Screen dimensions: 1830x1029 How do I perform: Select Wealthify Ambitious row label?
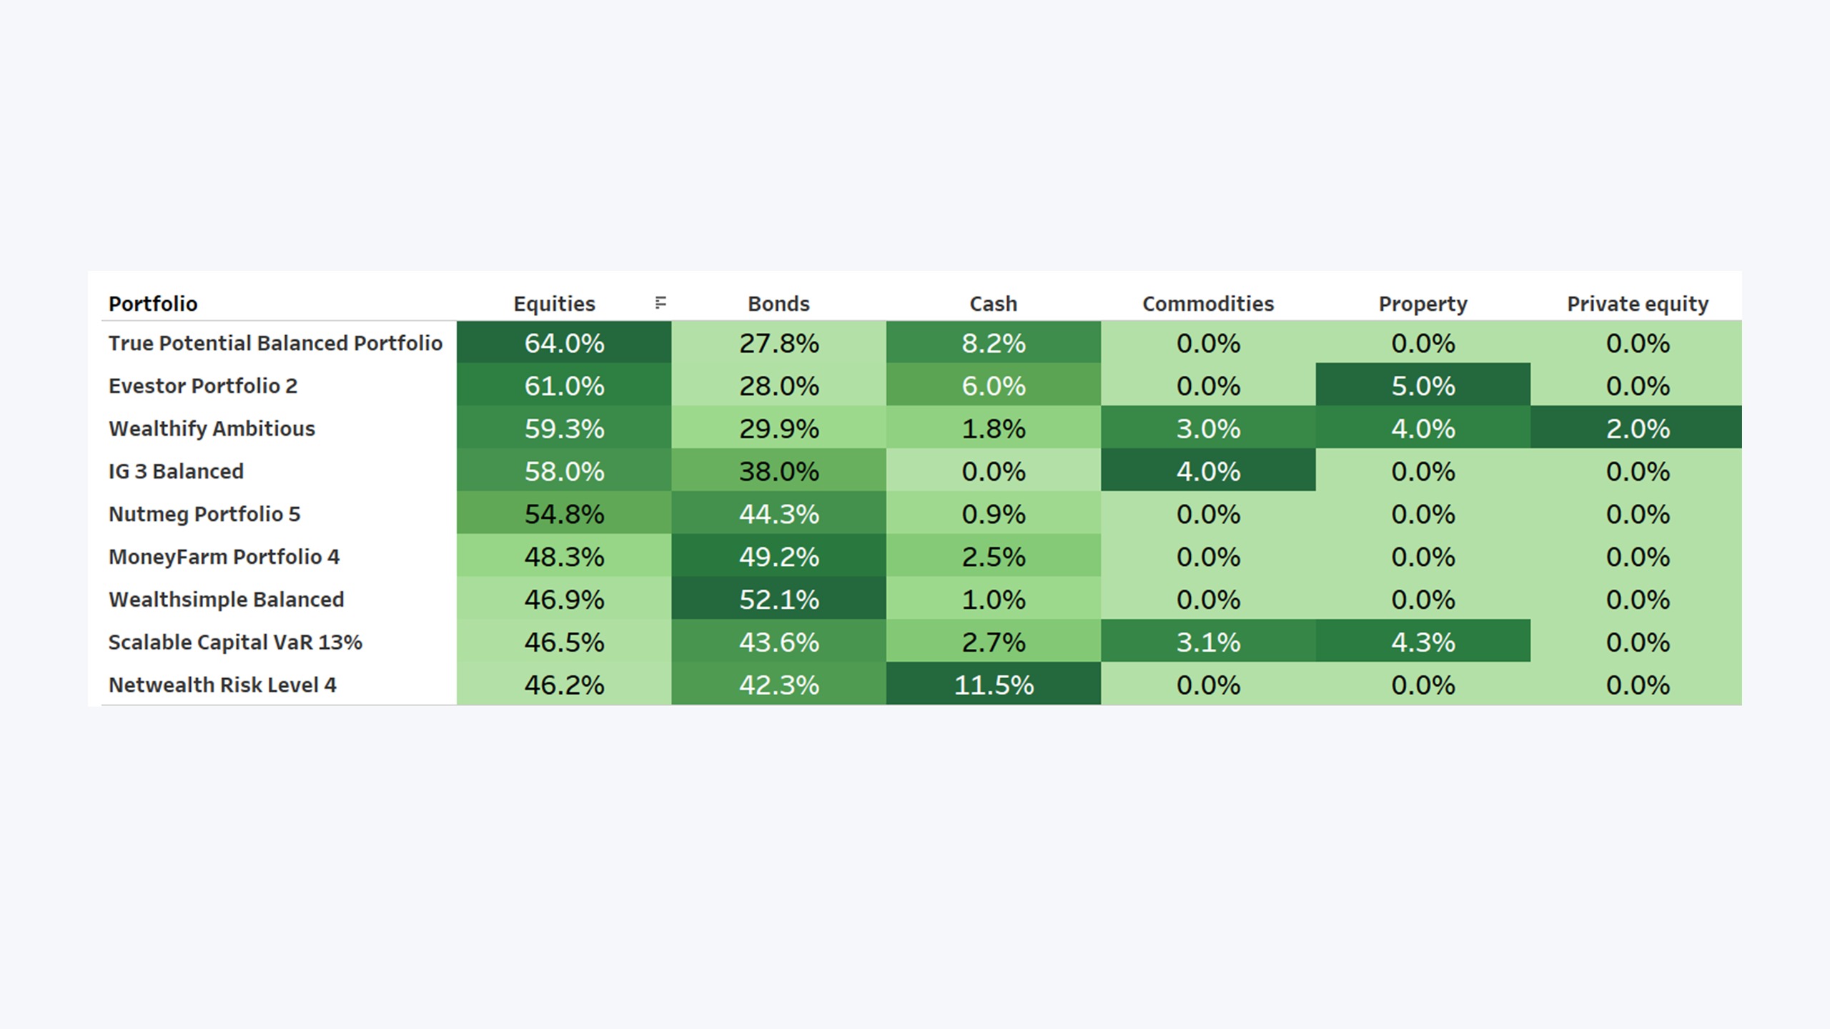click(212, 429)
